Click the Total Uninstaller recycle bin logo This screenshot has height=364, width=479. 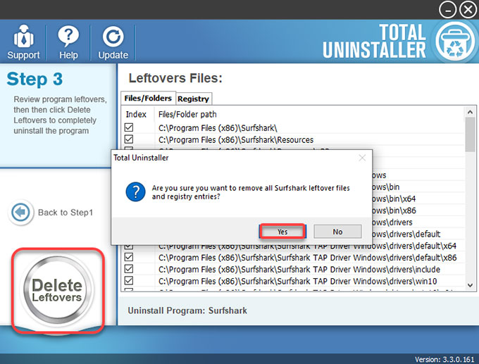coord(455,42)
